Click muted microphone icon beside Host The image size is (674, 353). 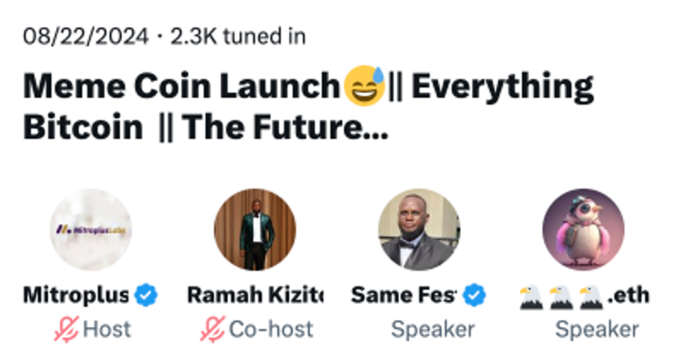(x=66, y=329)
